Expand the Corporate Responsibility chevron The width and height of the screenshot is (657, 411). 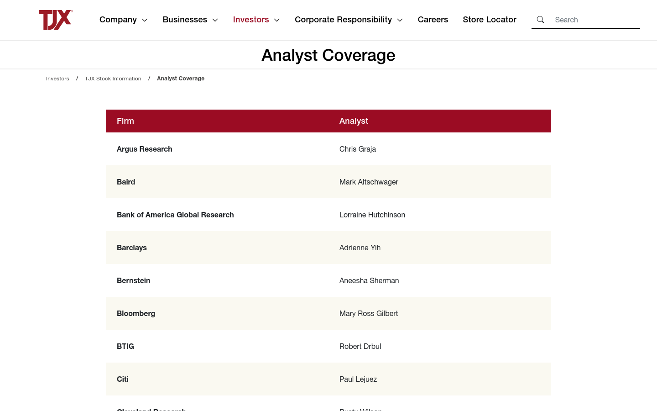pyautogui.click(x=400, y=20)
